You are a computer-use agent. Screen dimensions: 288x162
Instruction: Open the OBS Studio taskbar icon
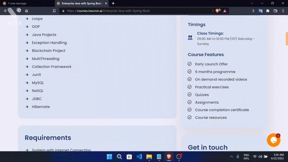[179, 157]
